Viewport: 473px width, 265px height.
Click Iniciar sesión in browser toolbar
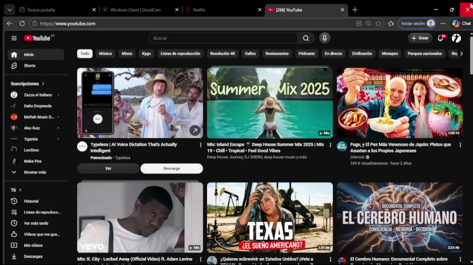click(x=417, y=23)
